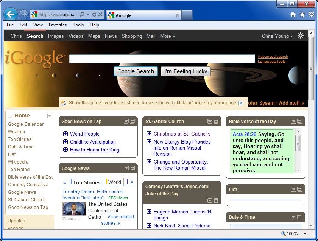Switch to the World news tab
The height and width of the screenshot is (241, 318).
pos(114,182)
